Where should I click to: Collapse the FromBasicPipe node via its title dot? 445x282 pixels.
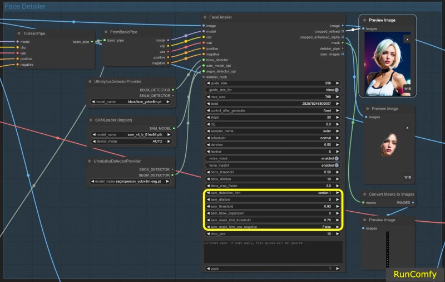(106, 32)
